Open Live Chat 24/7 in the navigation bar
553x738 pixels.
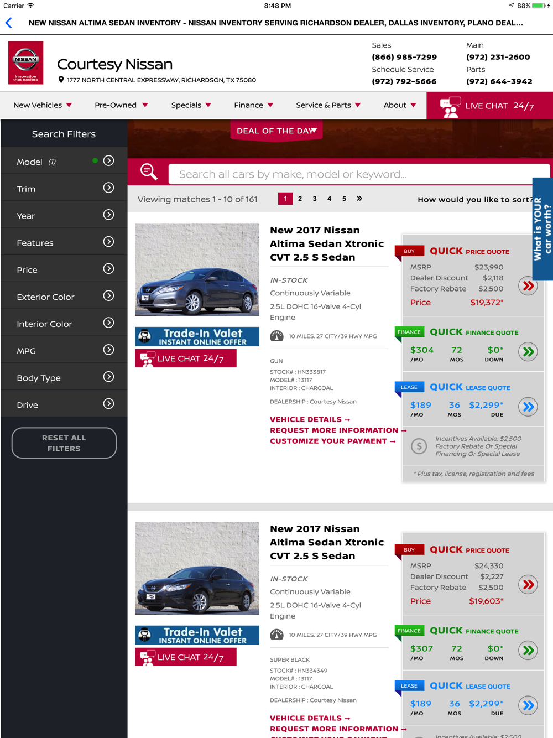coord(489,106)
